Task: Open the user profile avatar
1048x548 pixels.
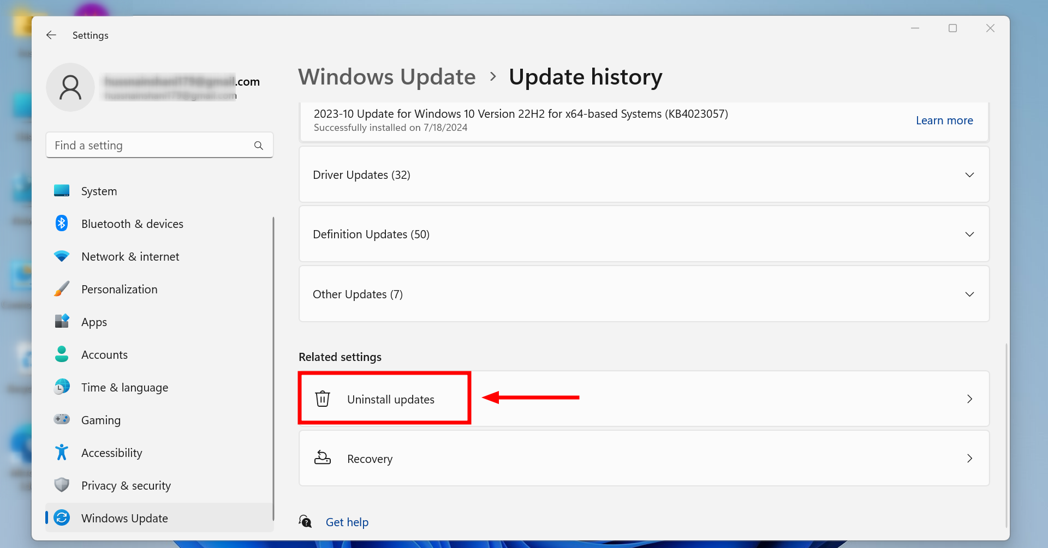Action: coord(70,87)
